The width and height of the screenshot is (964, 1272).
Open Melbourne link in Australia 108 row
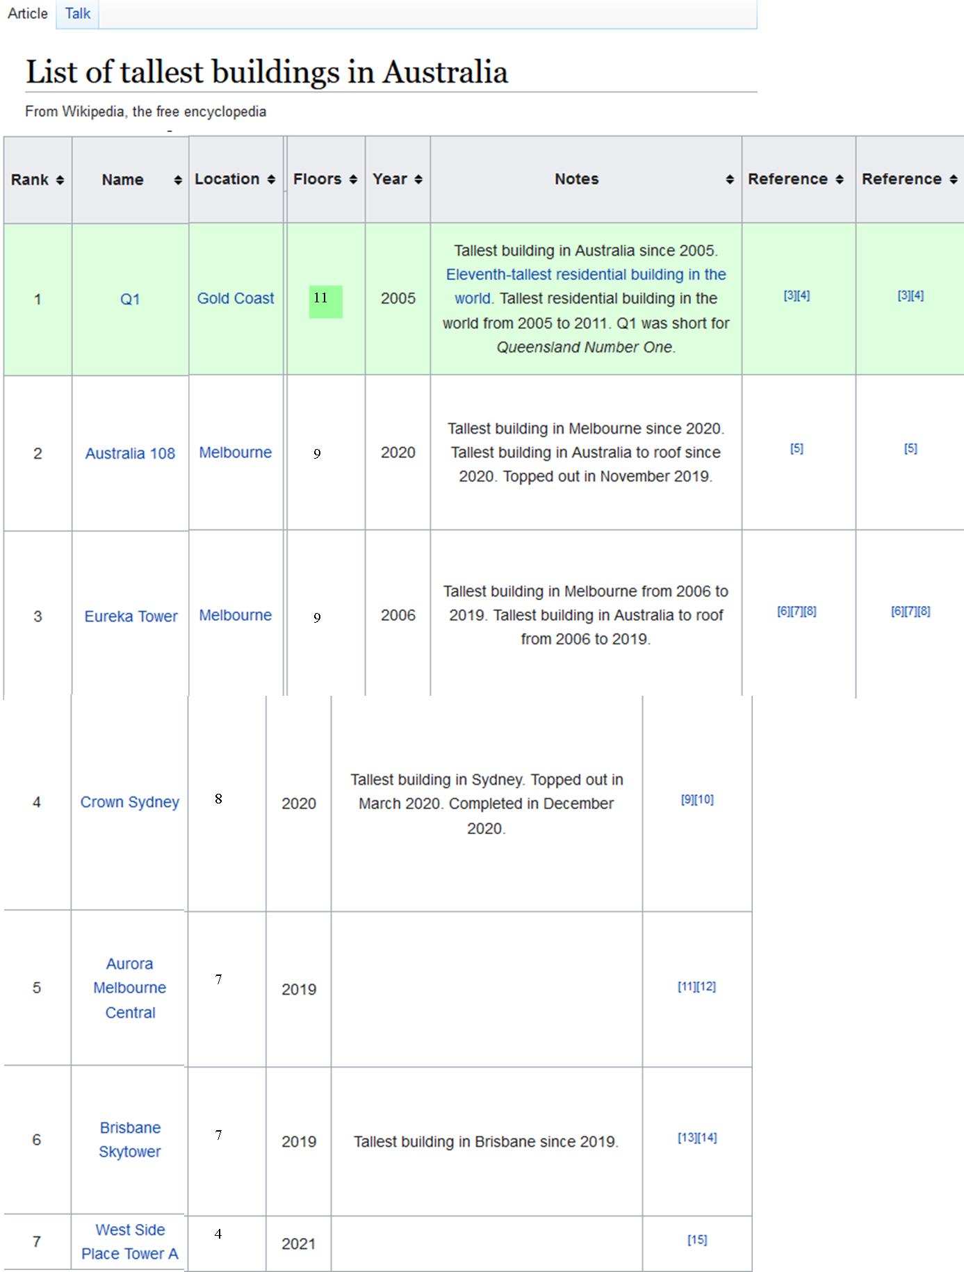coord(236,452)
